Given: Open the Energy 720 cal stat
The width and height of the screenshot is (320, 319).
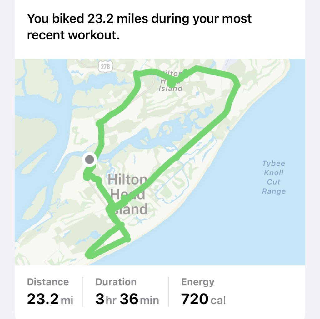Looking at the screenshot, I should 203,291.
